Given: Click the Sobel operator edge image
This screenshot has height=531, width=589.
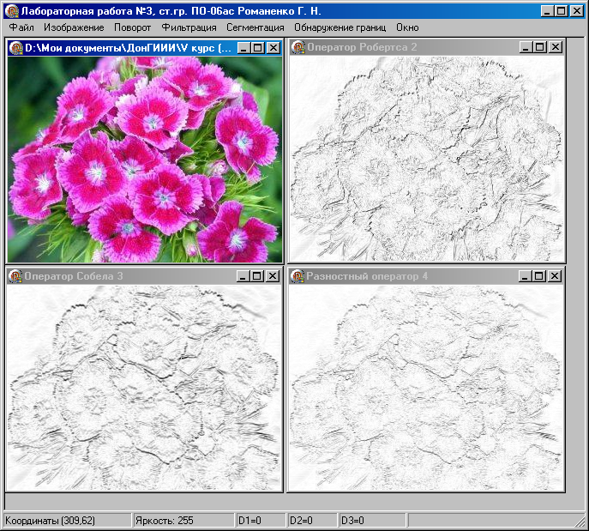Looking at the screenshot, I should pos(144,388).
